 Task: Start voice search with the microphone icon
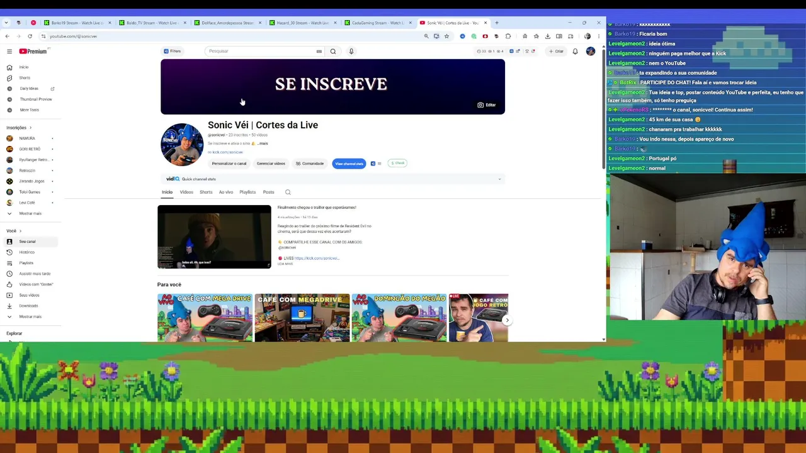click(351, 51)
